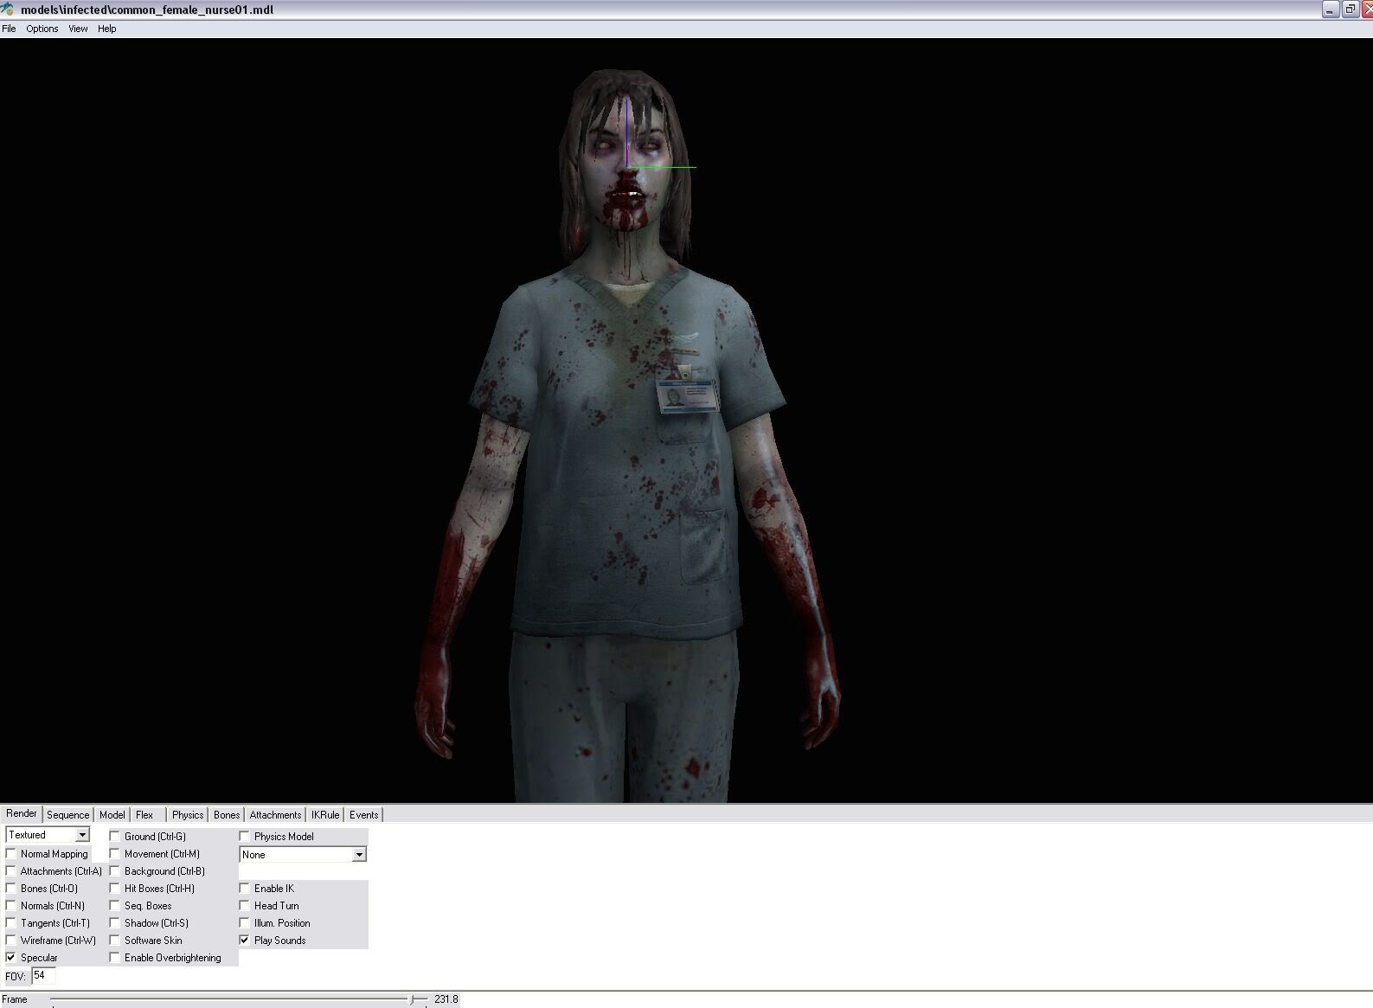Enable the Ground checkbox
Image resolution: width=1373 pixels, height=1008 pixels.
click(x=115, y=837)
